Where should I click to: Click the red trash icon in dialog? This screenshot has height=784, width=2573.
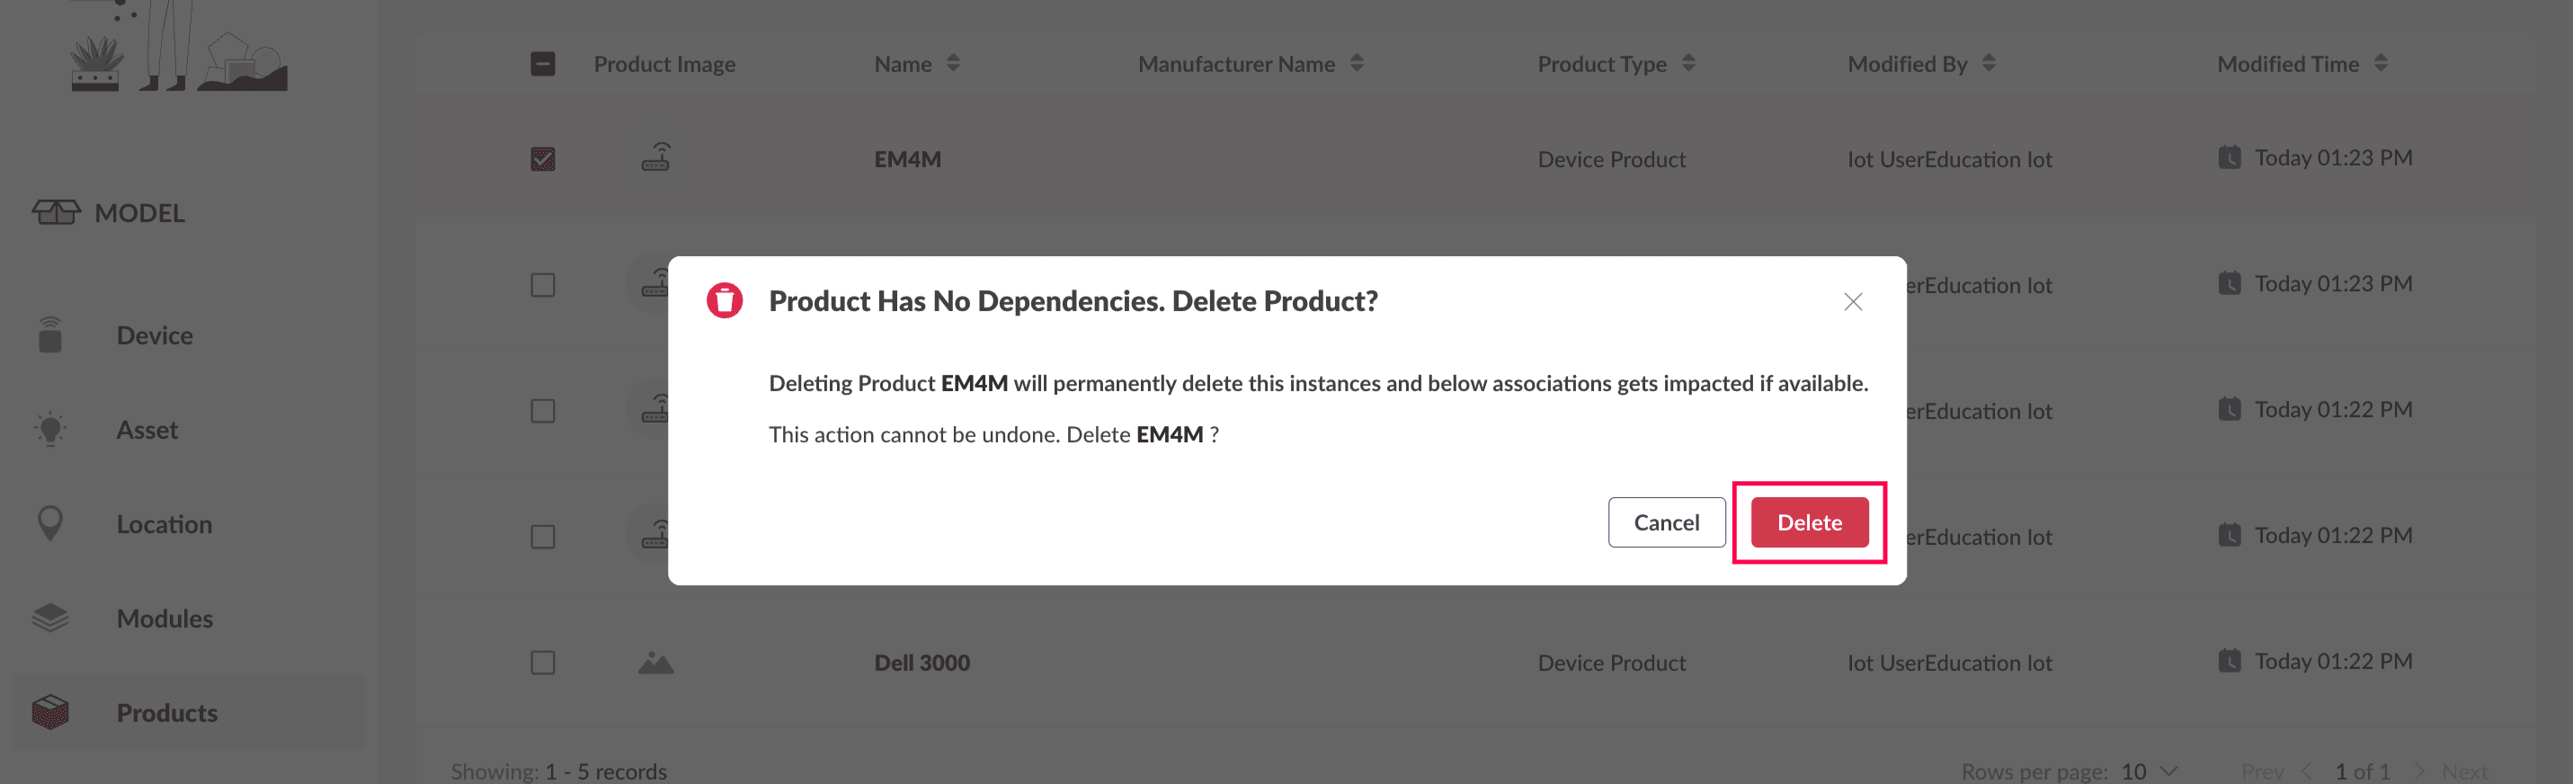(x=724, y=300)
